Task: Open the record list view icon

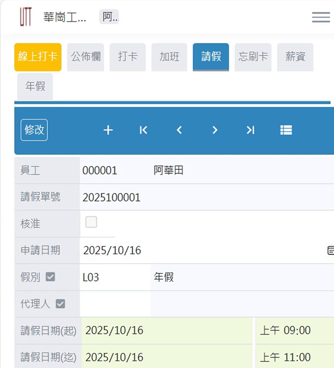Action: 286,130
